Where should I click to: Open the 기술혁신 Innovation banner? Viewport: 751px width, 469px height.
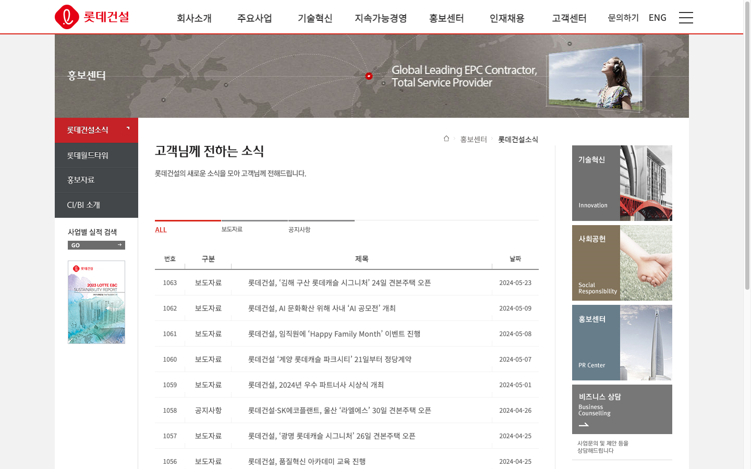(622, 183)
